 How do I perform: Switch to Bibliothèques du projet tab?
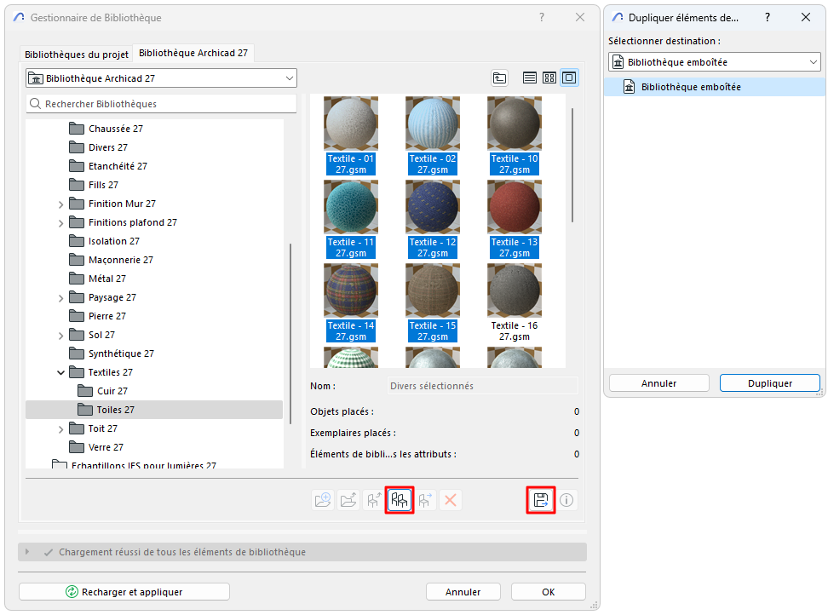pos(77,55)
